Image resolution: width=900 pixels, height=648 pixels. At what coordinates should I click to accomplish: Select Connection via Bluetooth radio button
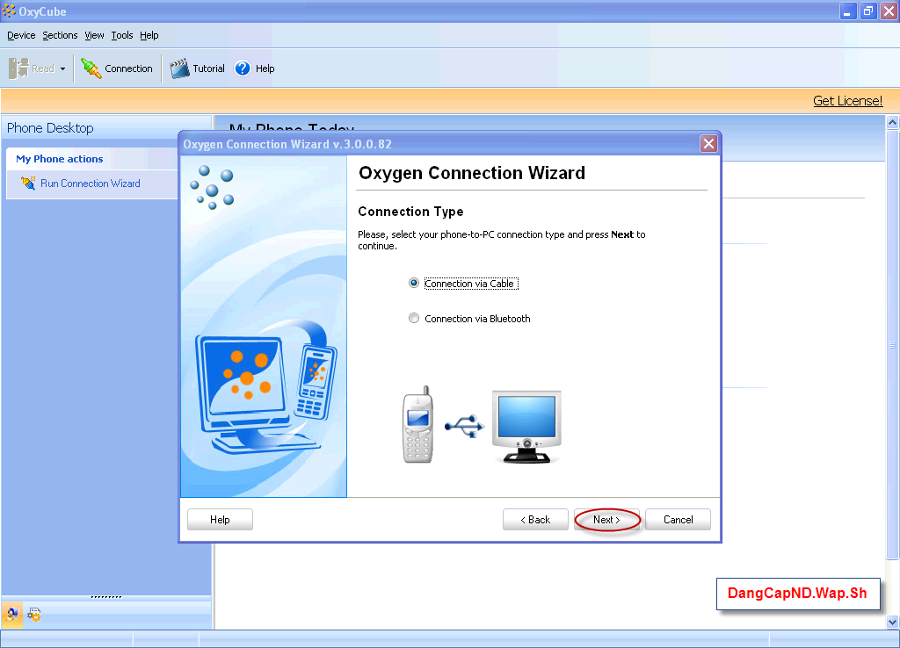(x=413, y=318)
